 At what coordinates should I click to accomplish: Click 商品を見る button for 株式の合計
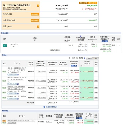click(x=35, y=14)
